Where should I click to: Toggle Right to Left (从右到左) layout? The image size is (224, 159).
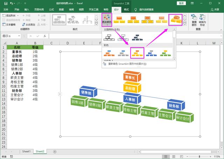point(29,25)
